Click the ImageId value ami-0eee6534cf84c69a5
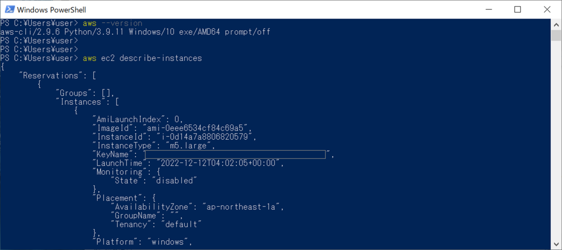This screenshot has width=562, height=250. [x=198, y=128]
